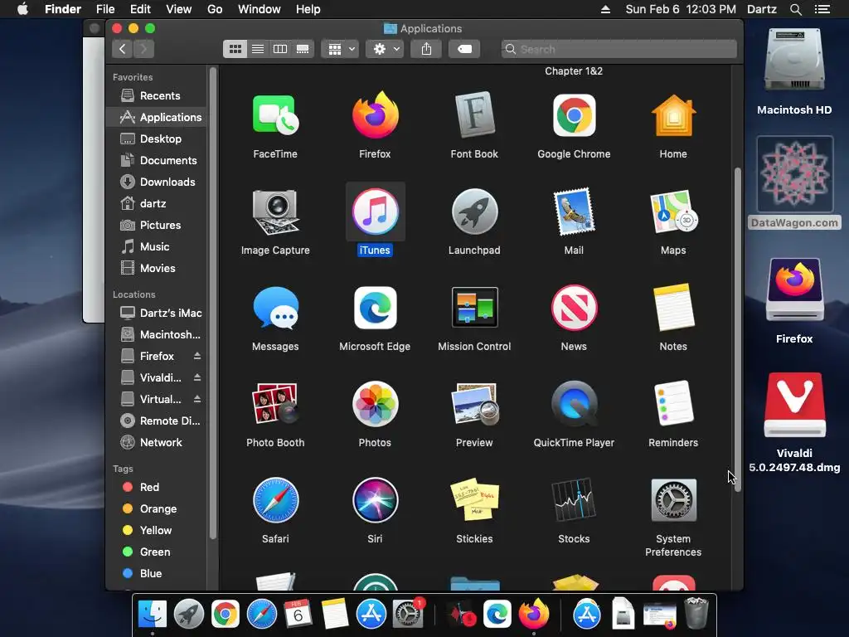This screenshot has width=849, height=637.
Task: Open Notification Center in menu bar
Action: (822, 9)
